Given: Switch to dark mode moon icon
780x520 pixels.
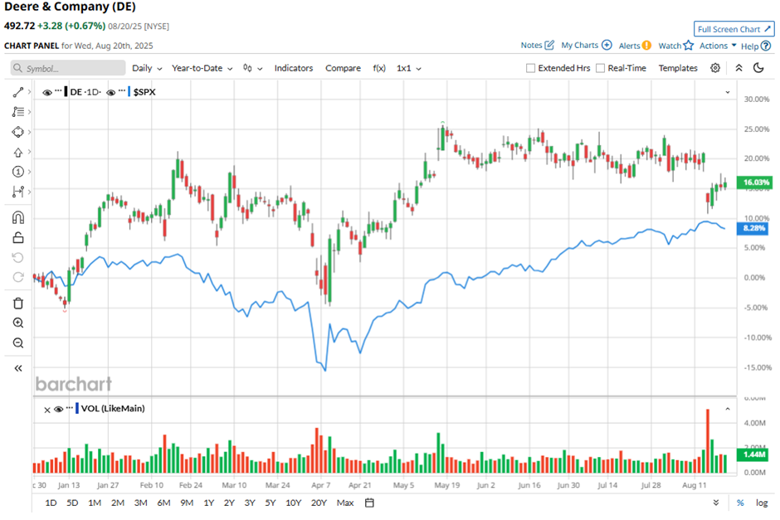Looking at the screenshot, I should click(758, 68).
